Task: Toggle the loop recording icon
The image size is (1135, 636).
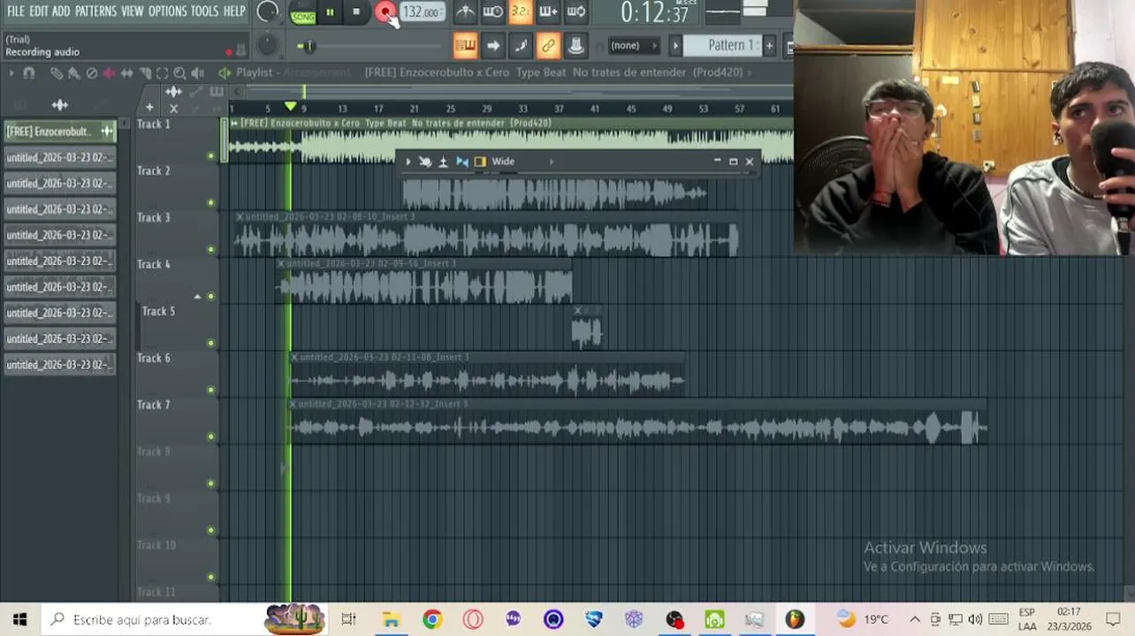Action: [x=576, y=11]
